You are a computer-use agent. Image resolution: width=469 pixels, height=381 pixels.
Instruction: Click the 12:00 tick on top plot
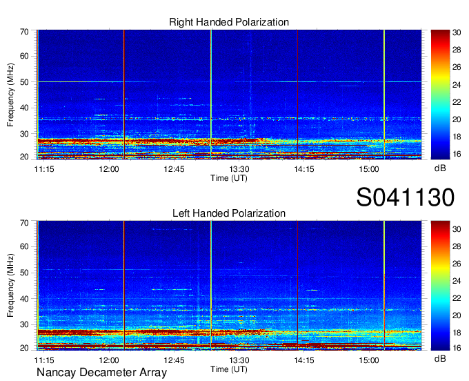pyautogui.click(x=109, y=169)
